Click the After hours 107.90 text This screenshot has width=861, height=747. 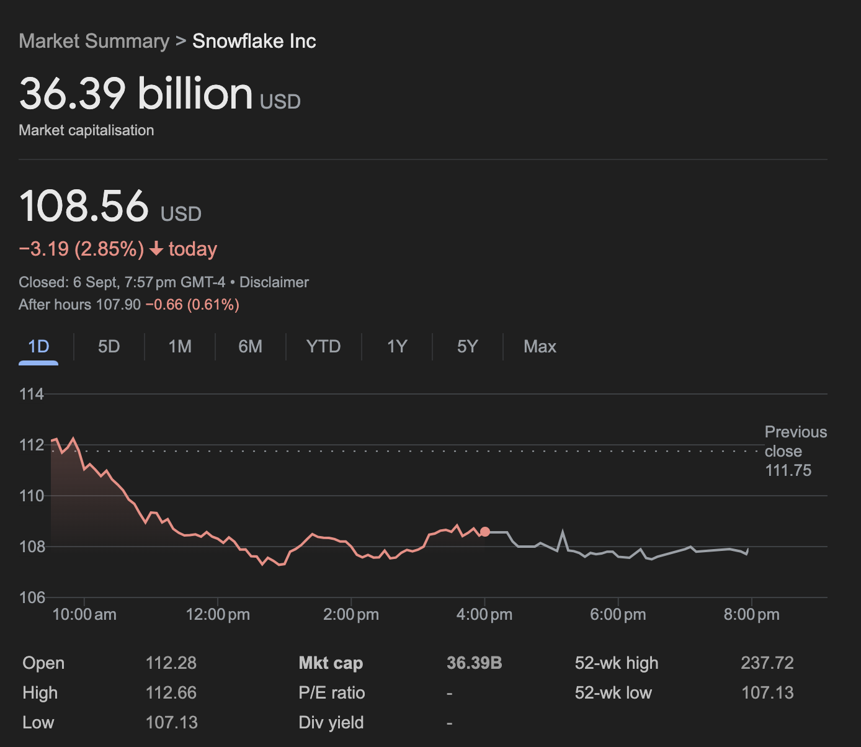(x=80, y=305)
